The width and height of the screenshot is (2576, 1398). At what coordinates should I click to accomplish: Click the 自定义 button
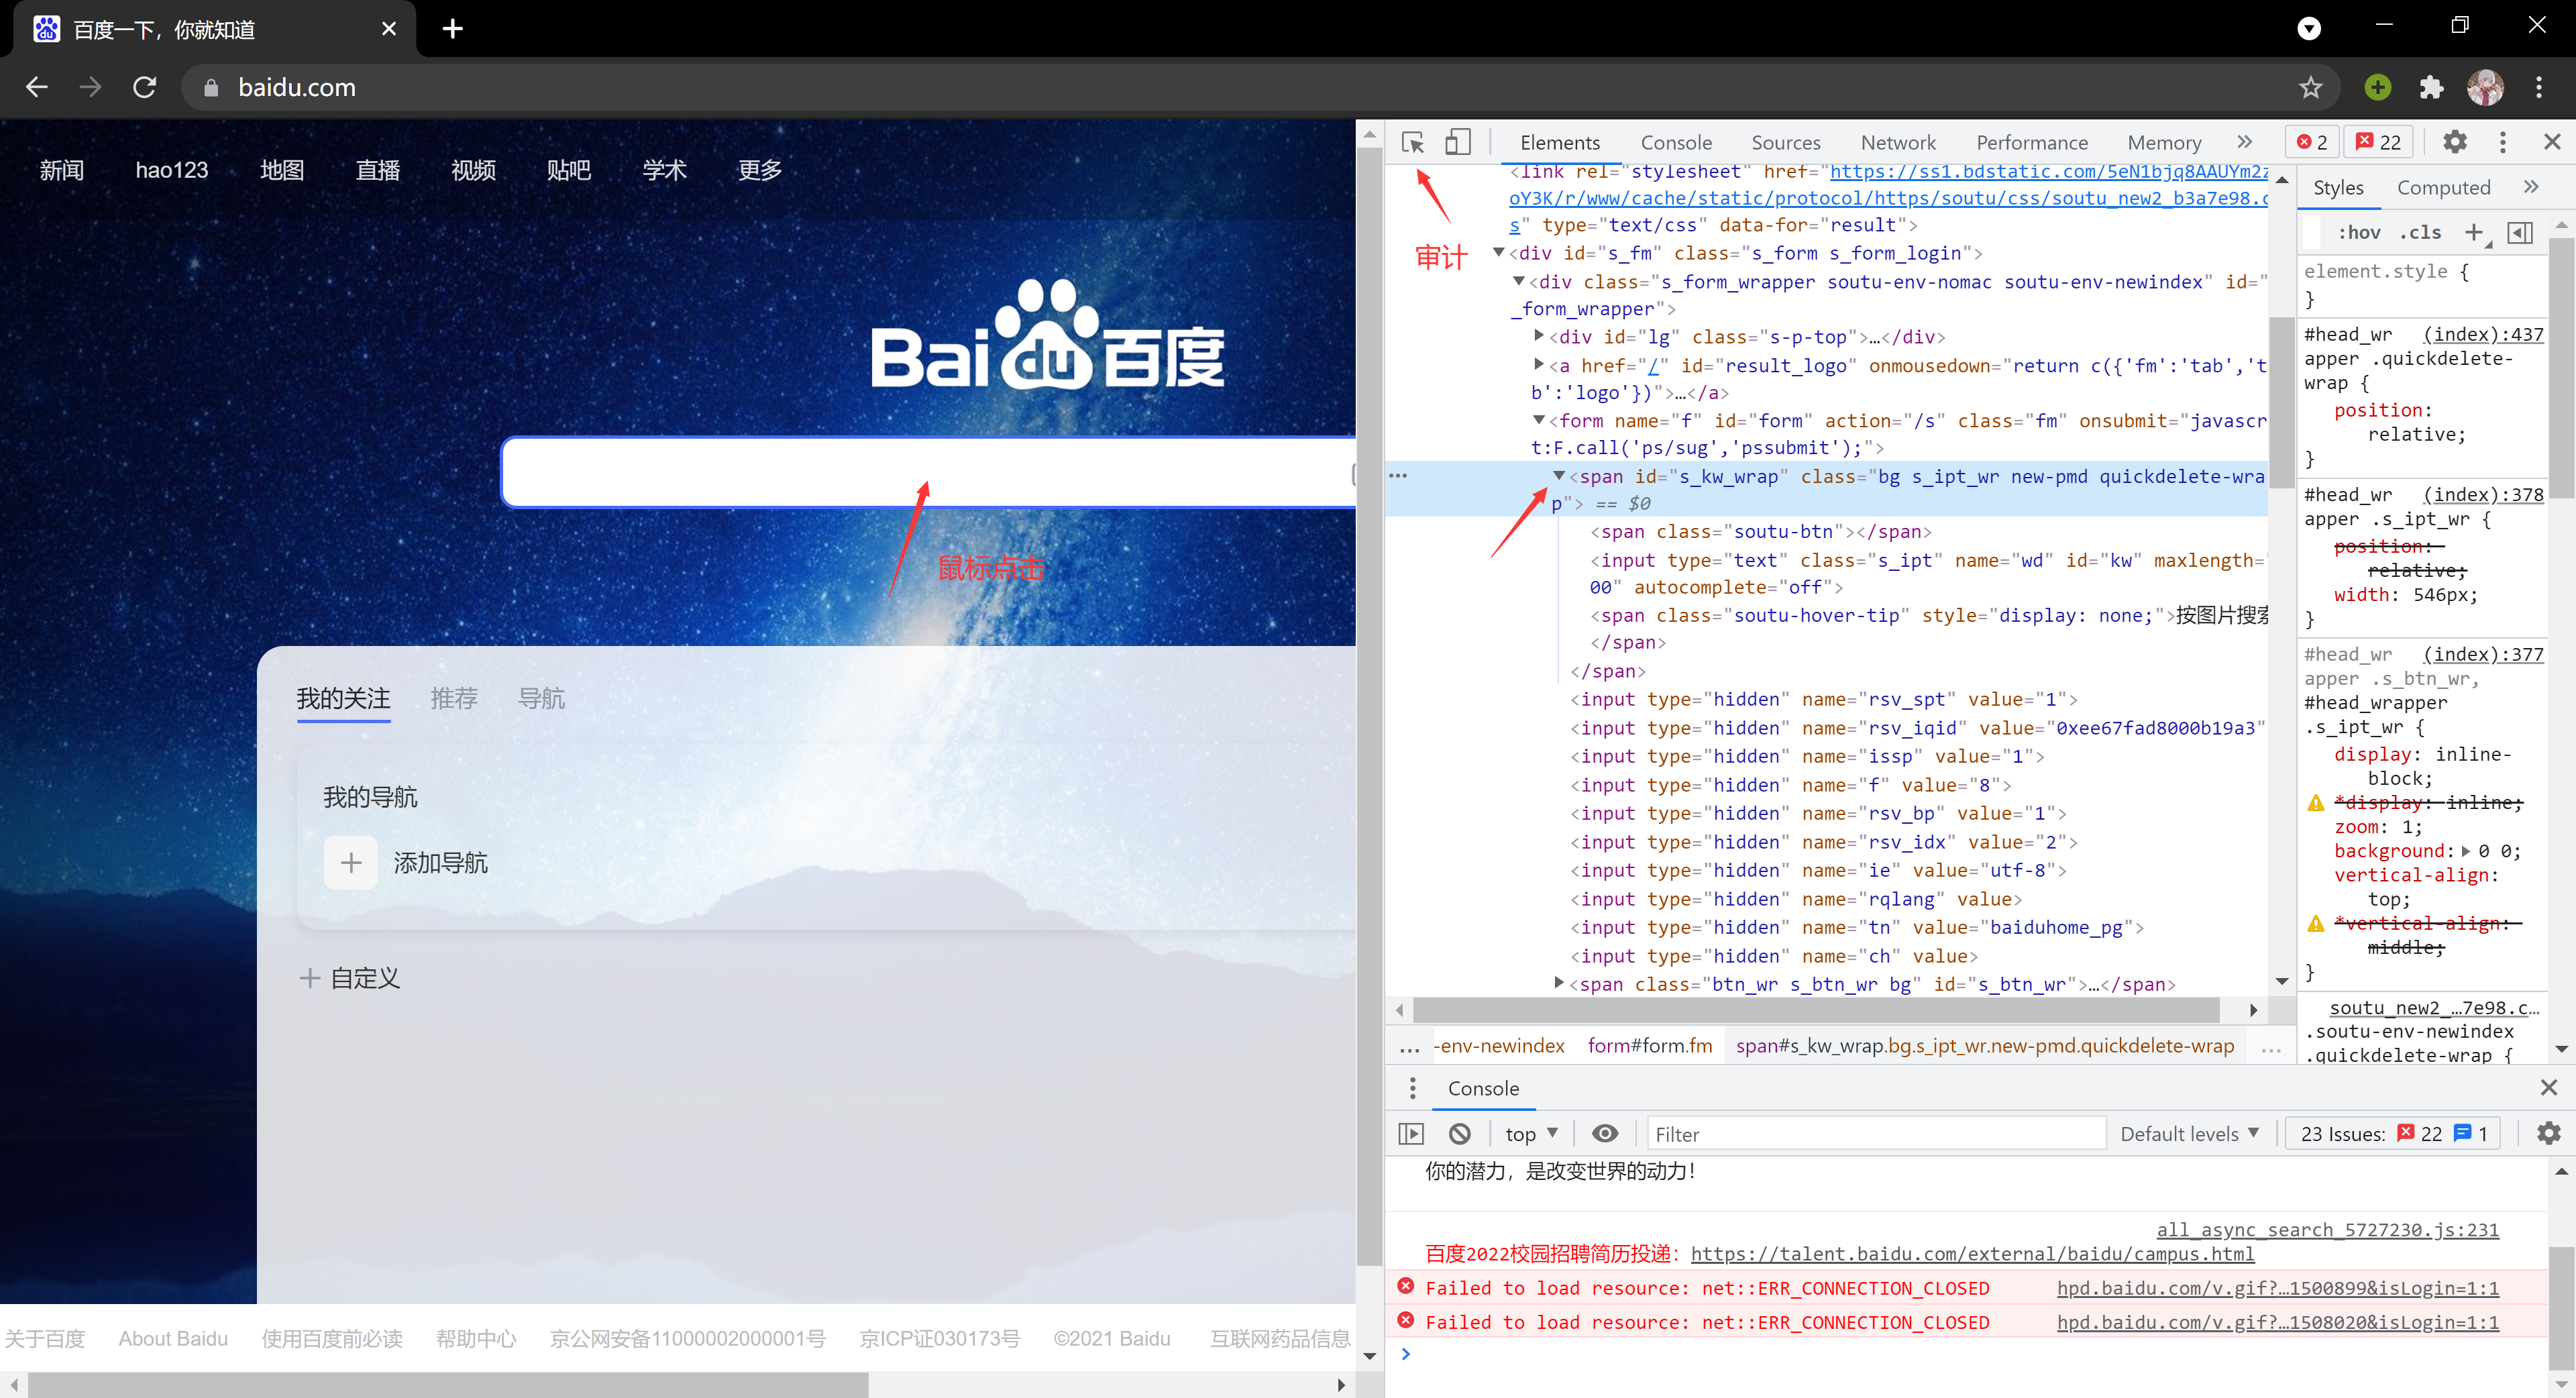[350, 978]
